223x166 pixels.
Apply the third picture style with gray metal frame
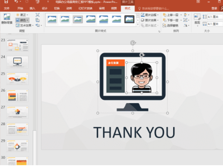pyautogui.click(x=78, y=19)
